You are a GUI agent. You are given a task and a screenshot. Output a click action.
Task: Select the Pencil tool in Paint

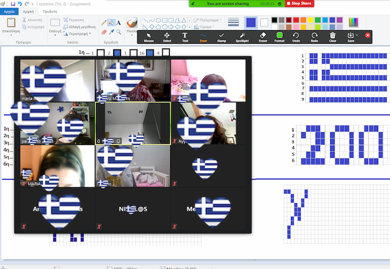[104, 23]
